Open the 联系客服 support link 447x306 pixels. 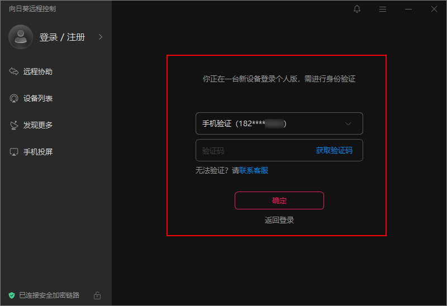254,171
